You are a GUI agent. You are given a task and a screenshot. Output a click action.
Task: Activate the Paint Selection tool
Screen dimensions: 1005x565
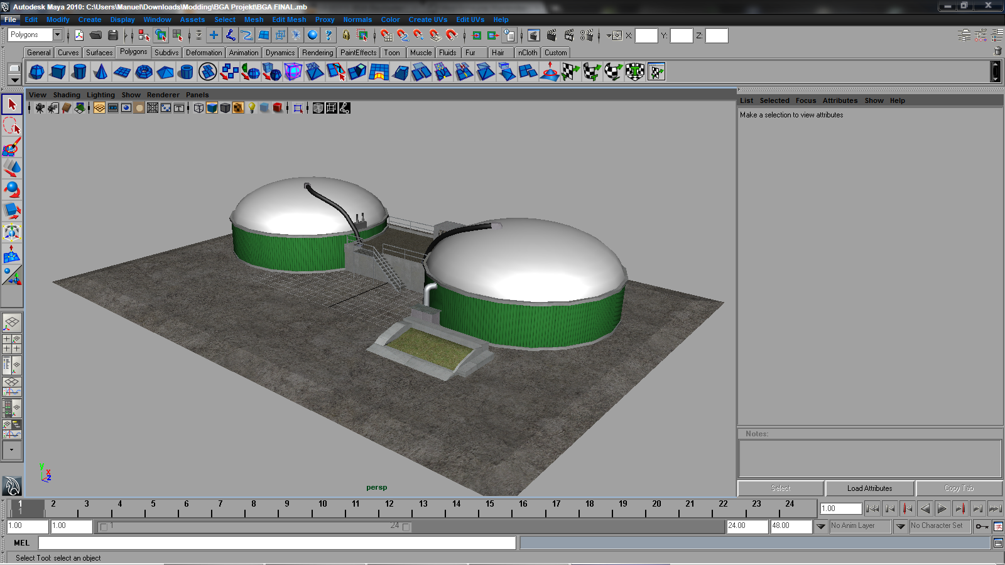point(12,148)
